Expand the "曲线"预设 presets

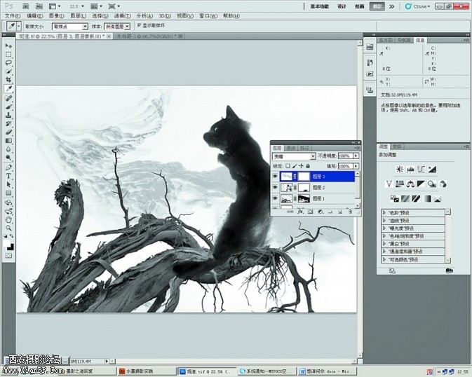tap(384, 221)
